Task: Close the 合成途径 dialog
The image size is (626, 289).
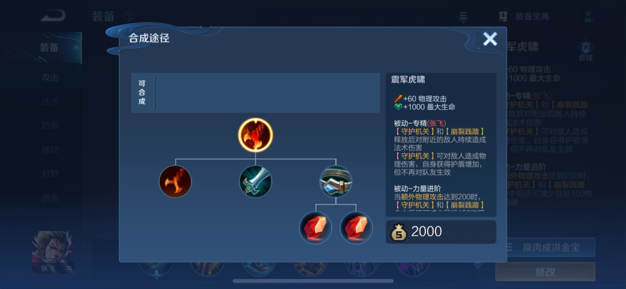Action: click(x=490, y=39)
